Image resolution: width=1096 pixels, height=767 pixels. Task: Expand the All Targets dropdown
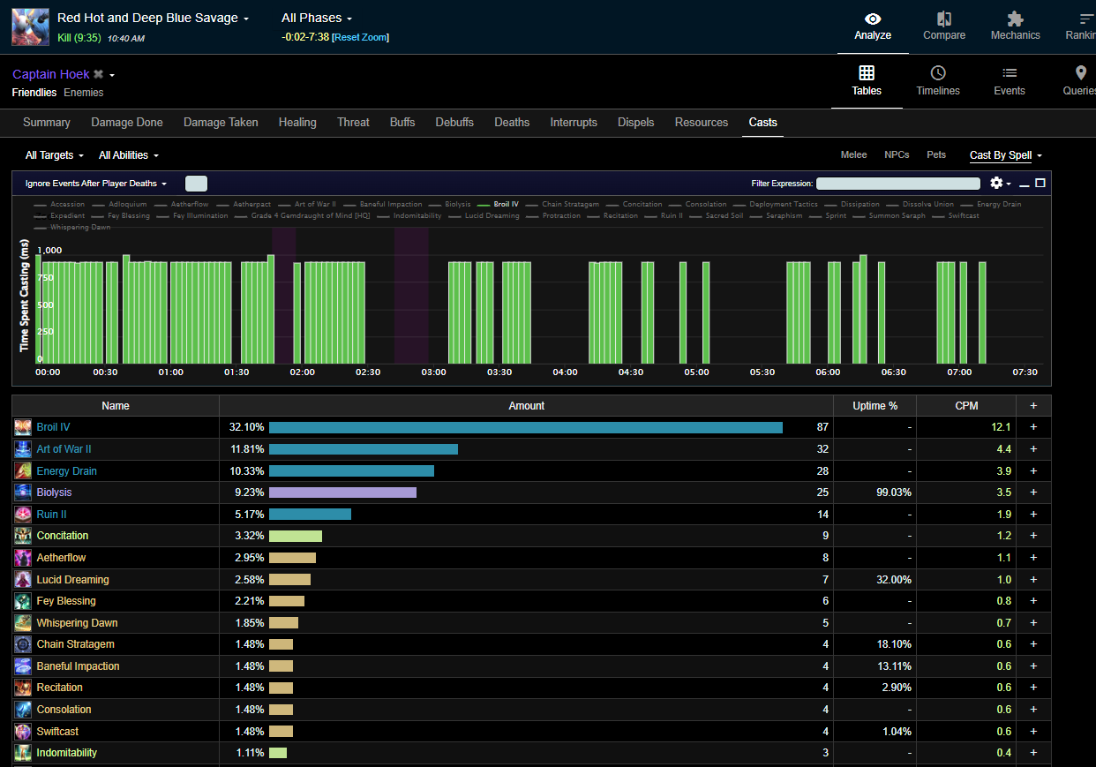[55, 155]
